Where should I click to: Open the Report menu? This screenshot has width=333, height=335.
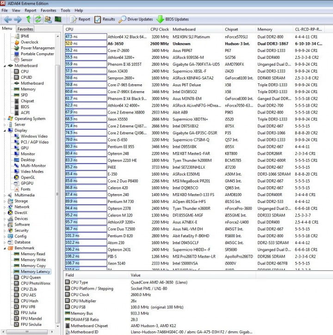30,11
